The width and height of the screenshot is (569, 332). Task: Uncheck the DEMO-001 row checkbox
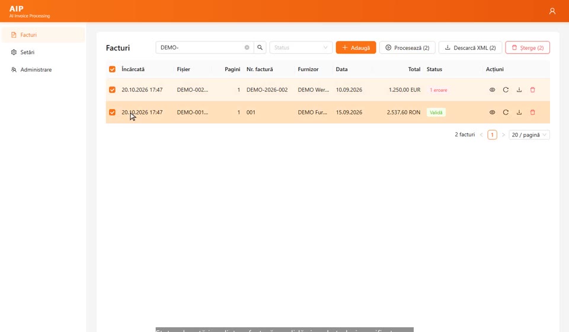(112, 113)
